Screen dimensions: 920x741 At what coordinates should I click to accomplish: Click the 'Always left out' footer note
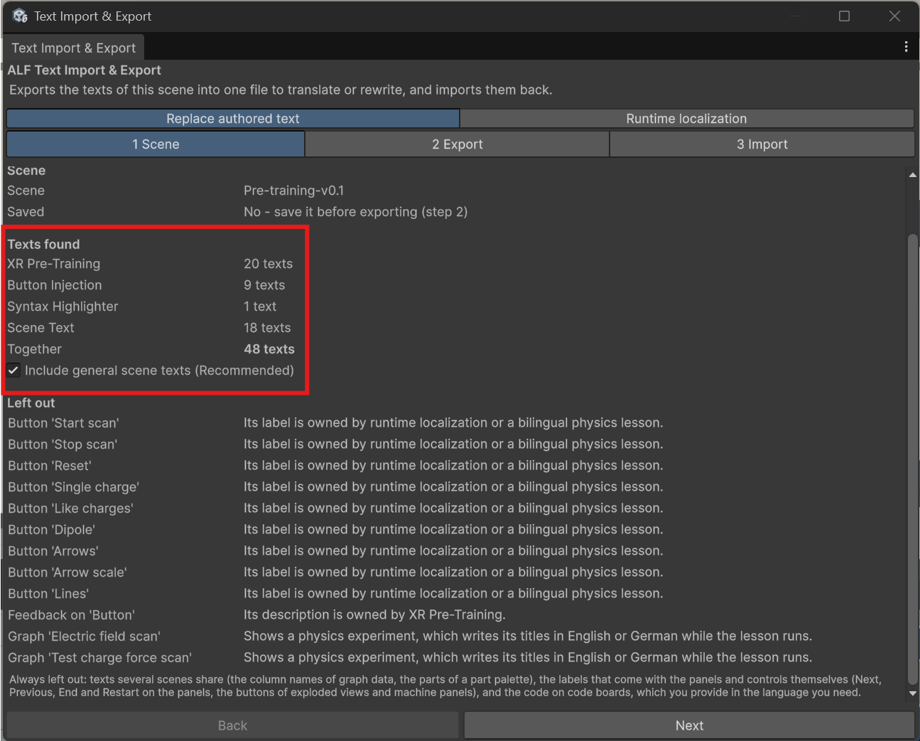click(x=445, y=686)
